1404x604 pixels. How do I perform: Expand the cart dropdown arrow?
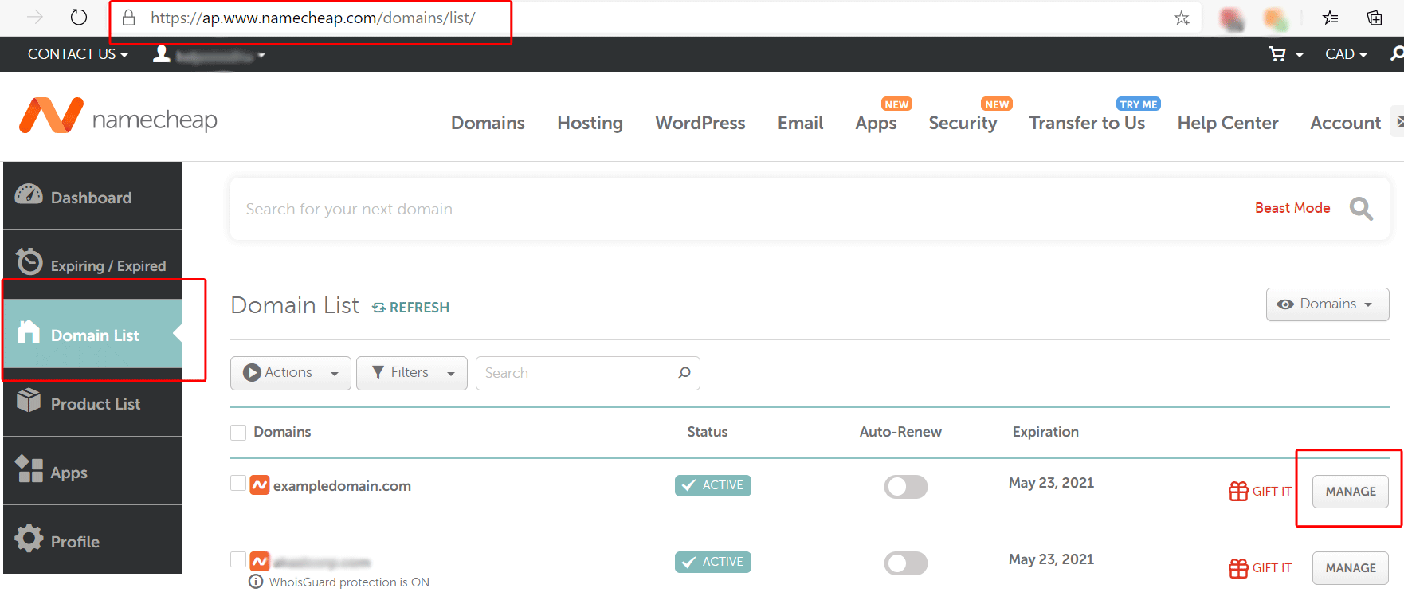1300,55
